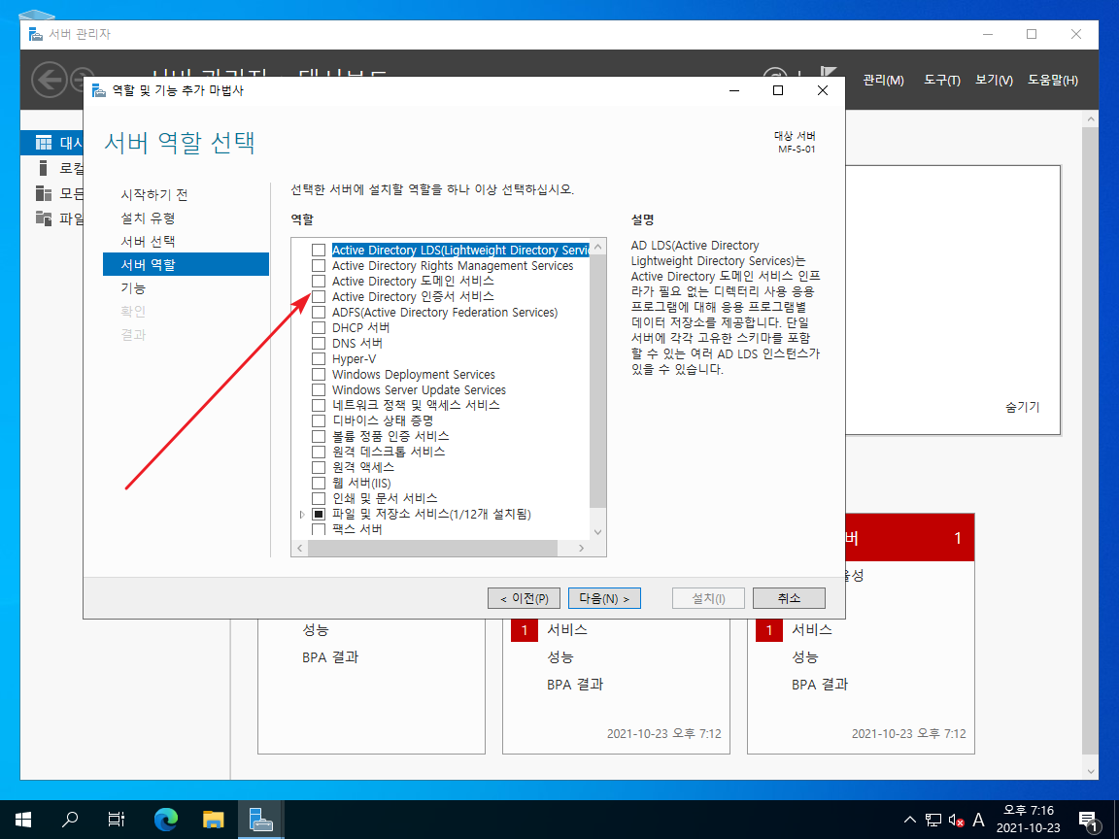The width and height of the screenshot is (1119, 839).
Task: Check the DHCP 서버 checkbox
Action: [x=319, y=328]
